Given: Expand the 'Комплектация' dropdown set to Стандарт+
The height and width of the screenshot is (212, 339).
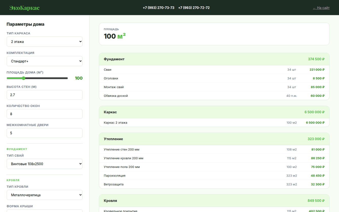Looking at the screenshot, I should (x=45, y=61).
